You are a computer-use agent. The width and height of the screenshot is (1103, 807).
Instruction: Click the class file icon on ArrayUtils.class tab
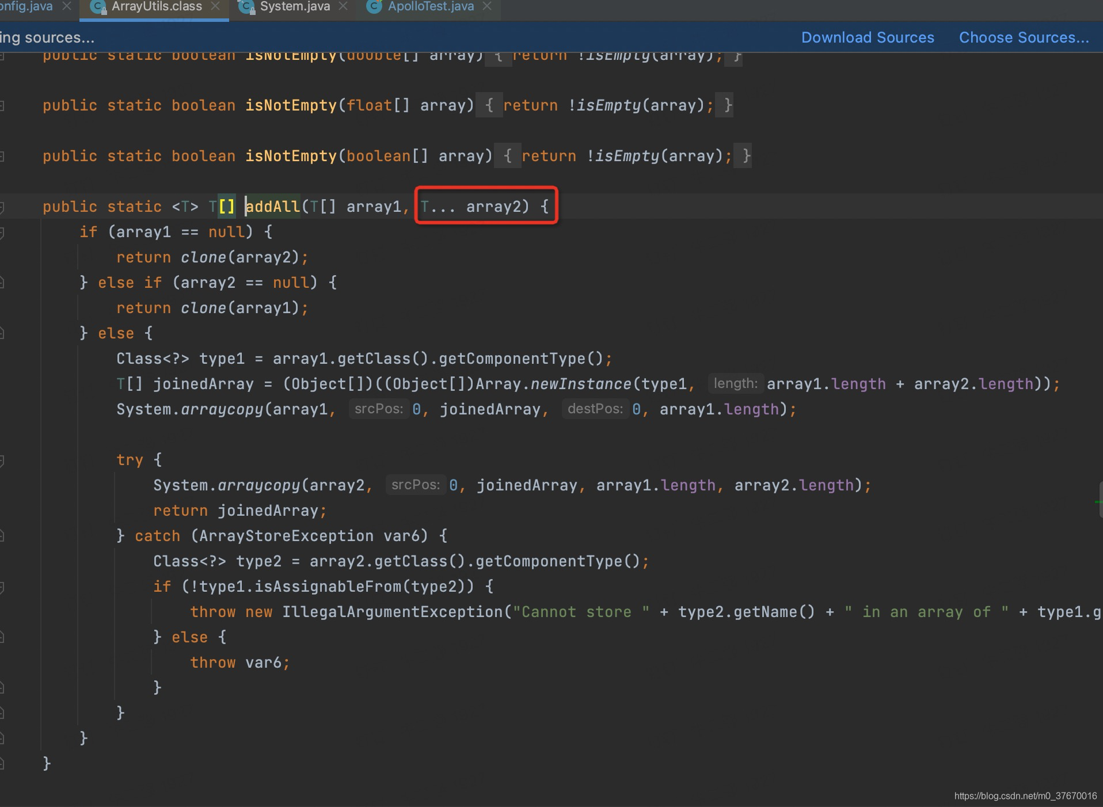click(x=98, y=7)
